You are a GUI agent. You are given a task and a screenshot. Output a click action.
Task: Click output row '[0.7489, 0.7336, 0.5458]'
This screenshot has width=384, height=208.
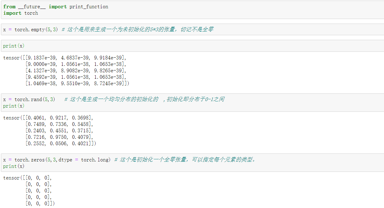coord(59,124)
